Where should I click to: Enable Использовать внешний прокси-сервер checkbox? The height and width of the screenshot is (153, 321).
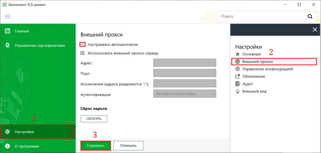(82, 53)
